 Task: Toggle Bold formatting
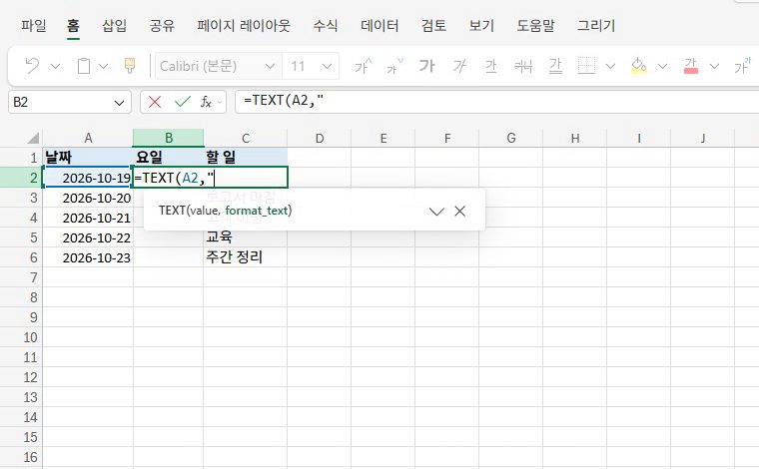426,66
